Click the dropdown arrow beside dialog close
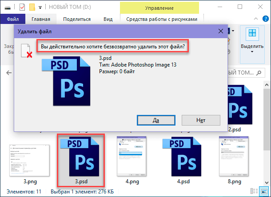The width and height of the screenshot is (271, 197). pyautogui.click(x=233, y=31)
